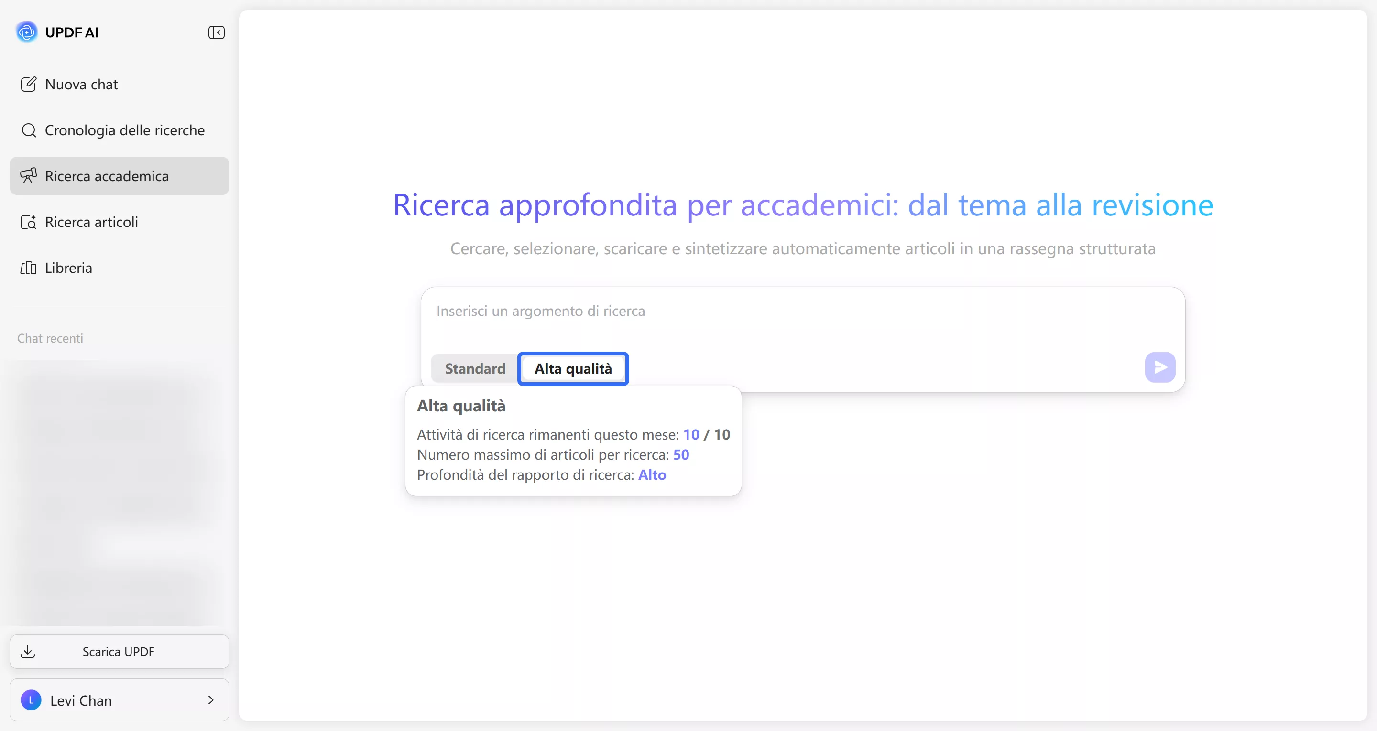Click the Ricerca articoli document-search icon
This screenshot has width=1377, height=731.
(28, 222)
